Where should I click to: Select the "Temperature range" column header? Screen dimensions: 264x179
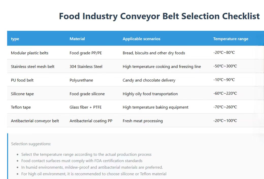tap(230, 39)
